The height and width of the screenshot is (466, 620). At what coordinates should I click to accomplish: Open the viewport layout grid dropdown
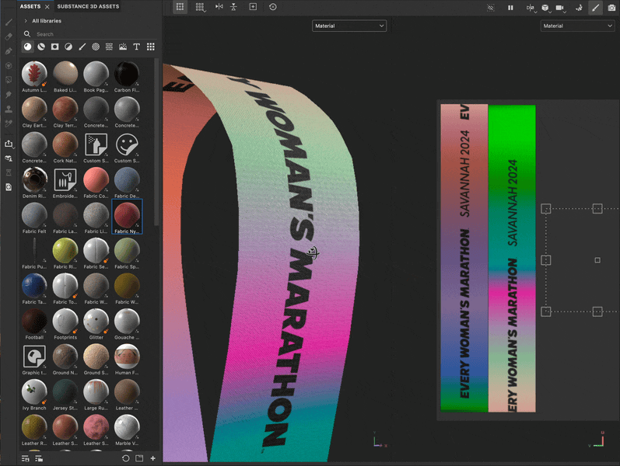pyautogui.click(x=200, y=7)
